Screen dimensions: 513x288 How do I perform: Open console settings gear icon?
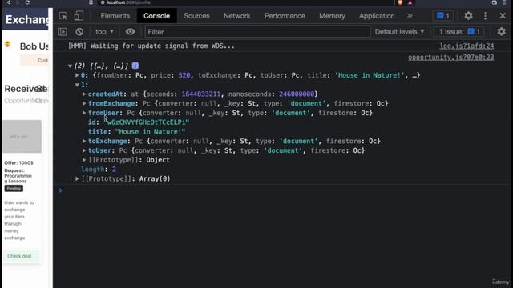pos(501,32)
